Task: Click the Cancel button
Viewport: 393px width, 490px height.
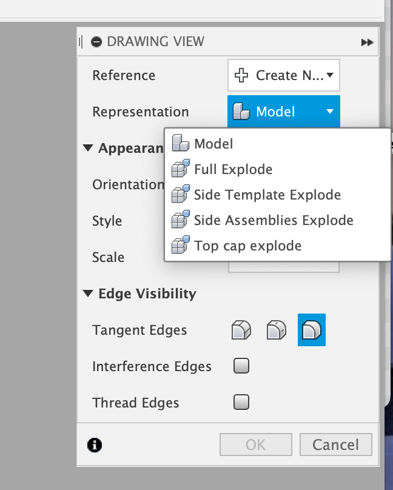Action: click(336, 445)
